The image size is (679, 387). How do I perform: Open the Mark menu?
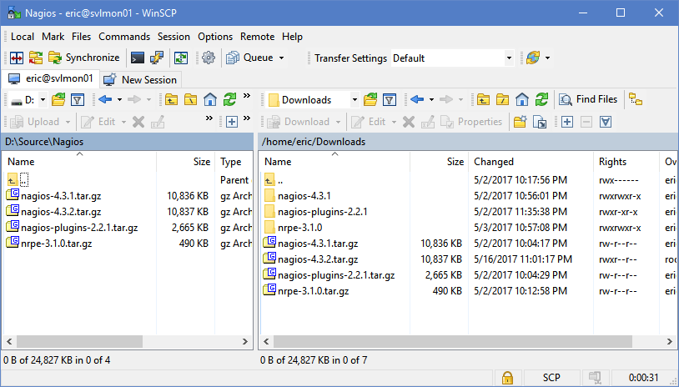[53, 37]
